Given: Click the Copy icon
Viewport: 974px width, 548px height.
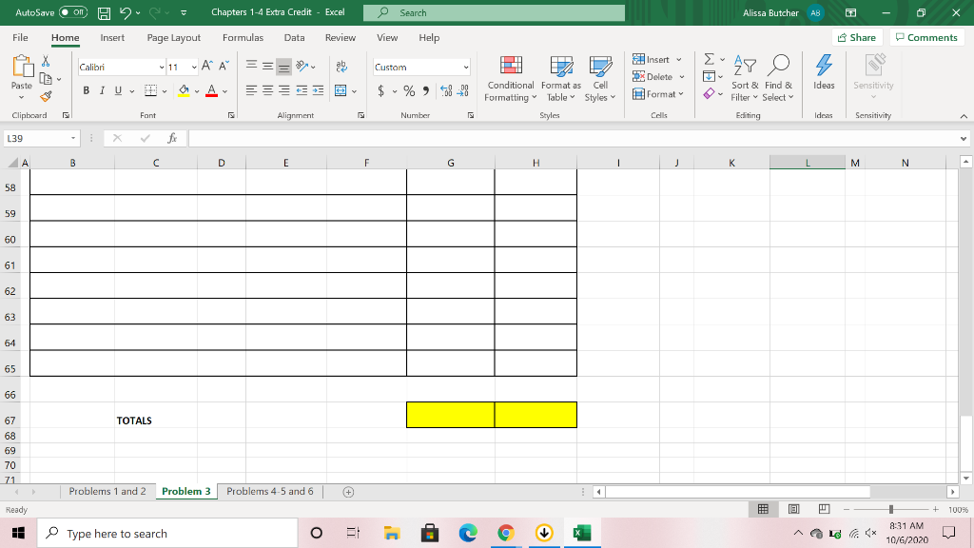Looking at the screenshot, I should coord(46,78).
